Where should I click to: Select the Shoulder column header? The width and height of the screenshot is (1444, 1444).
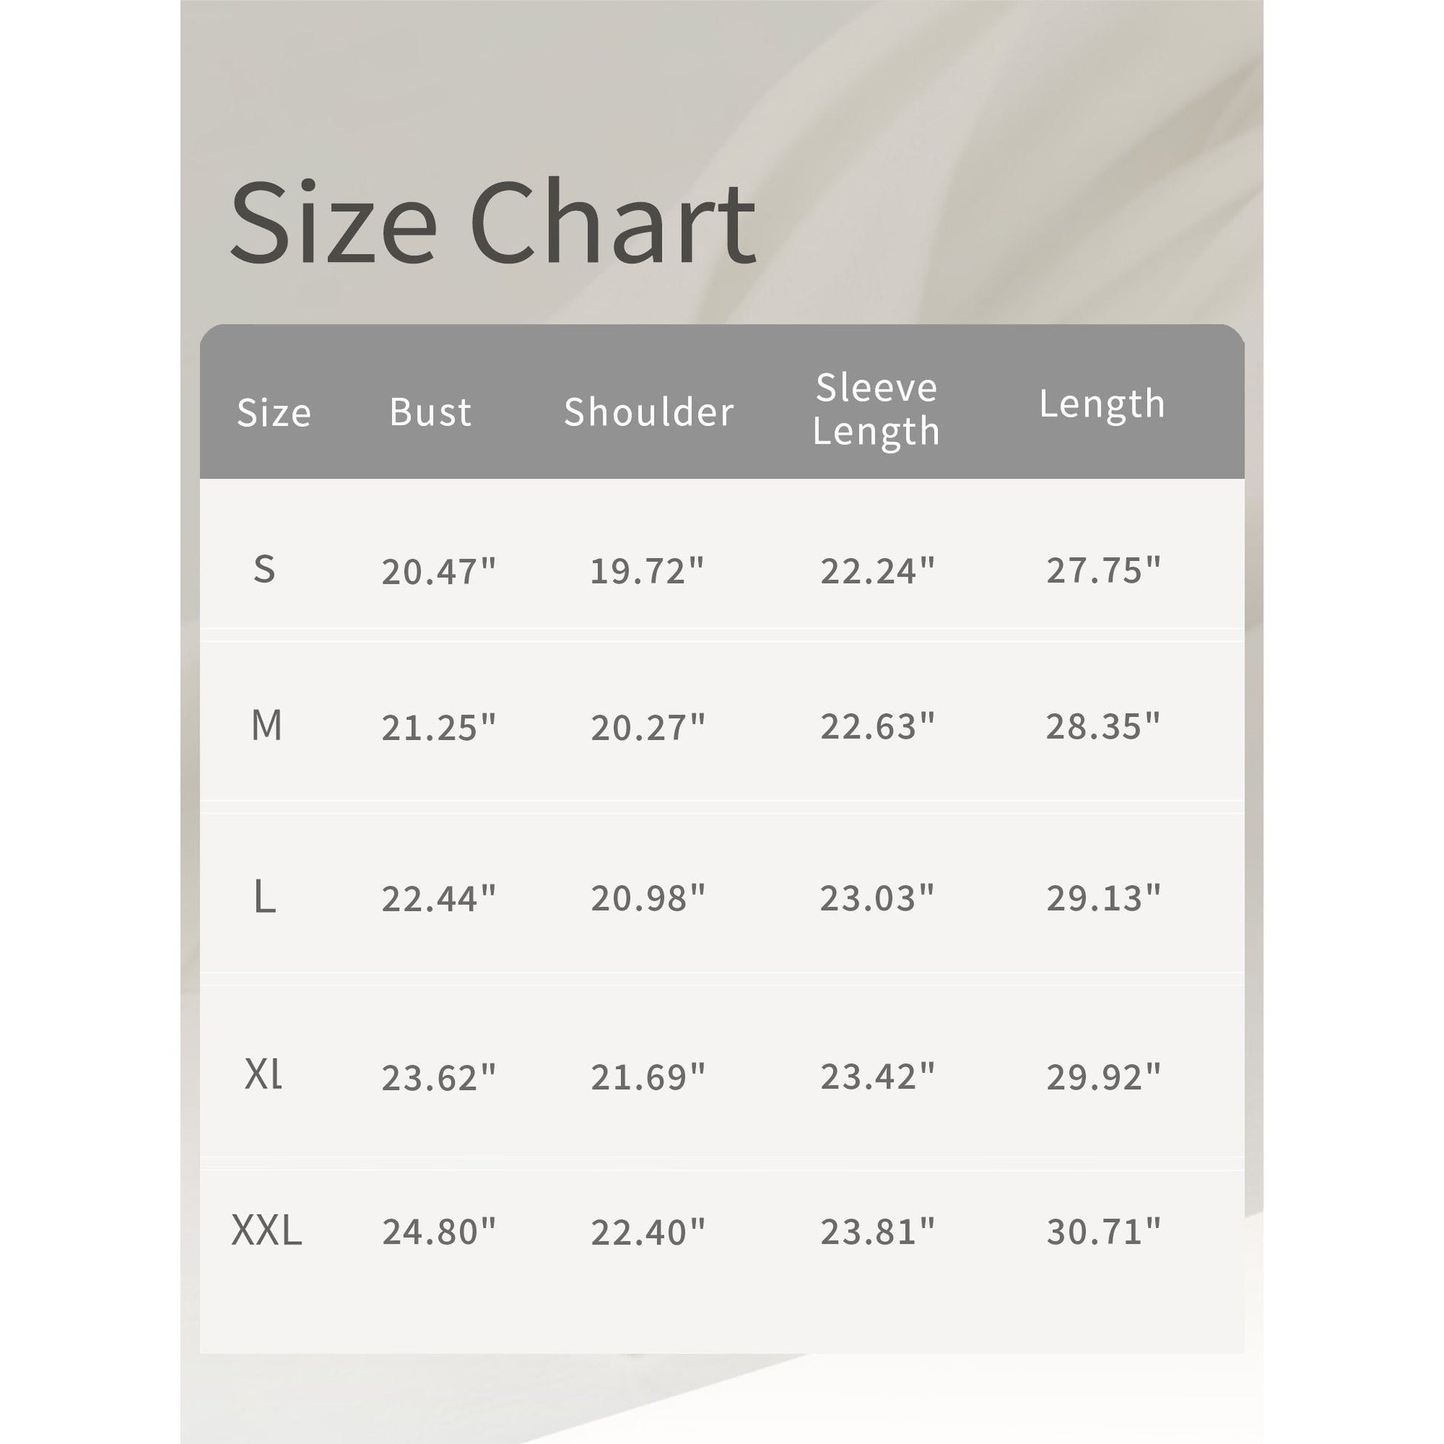coord(649,412)
